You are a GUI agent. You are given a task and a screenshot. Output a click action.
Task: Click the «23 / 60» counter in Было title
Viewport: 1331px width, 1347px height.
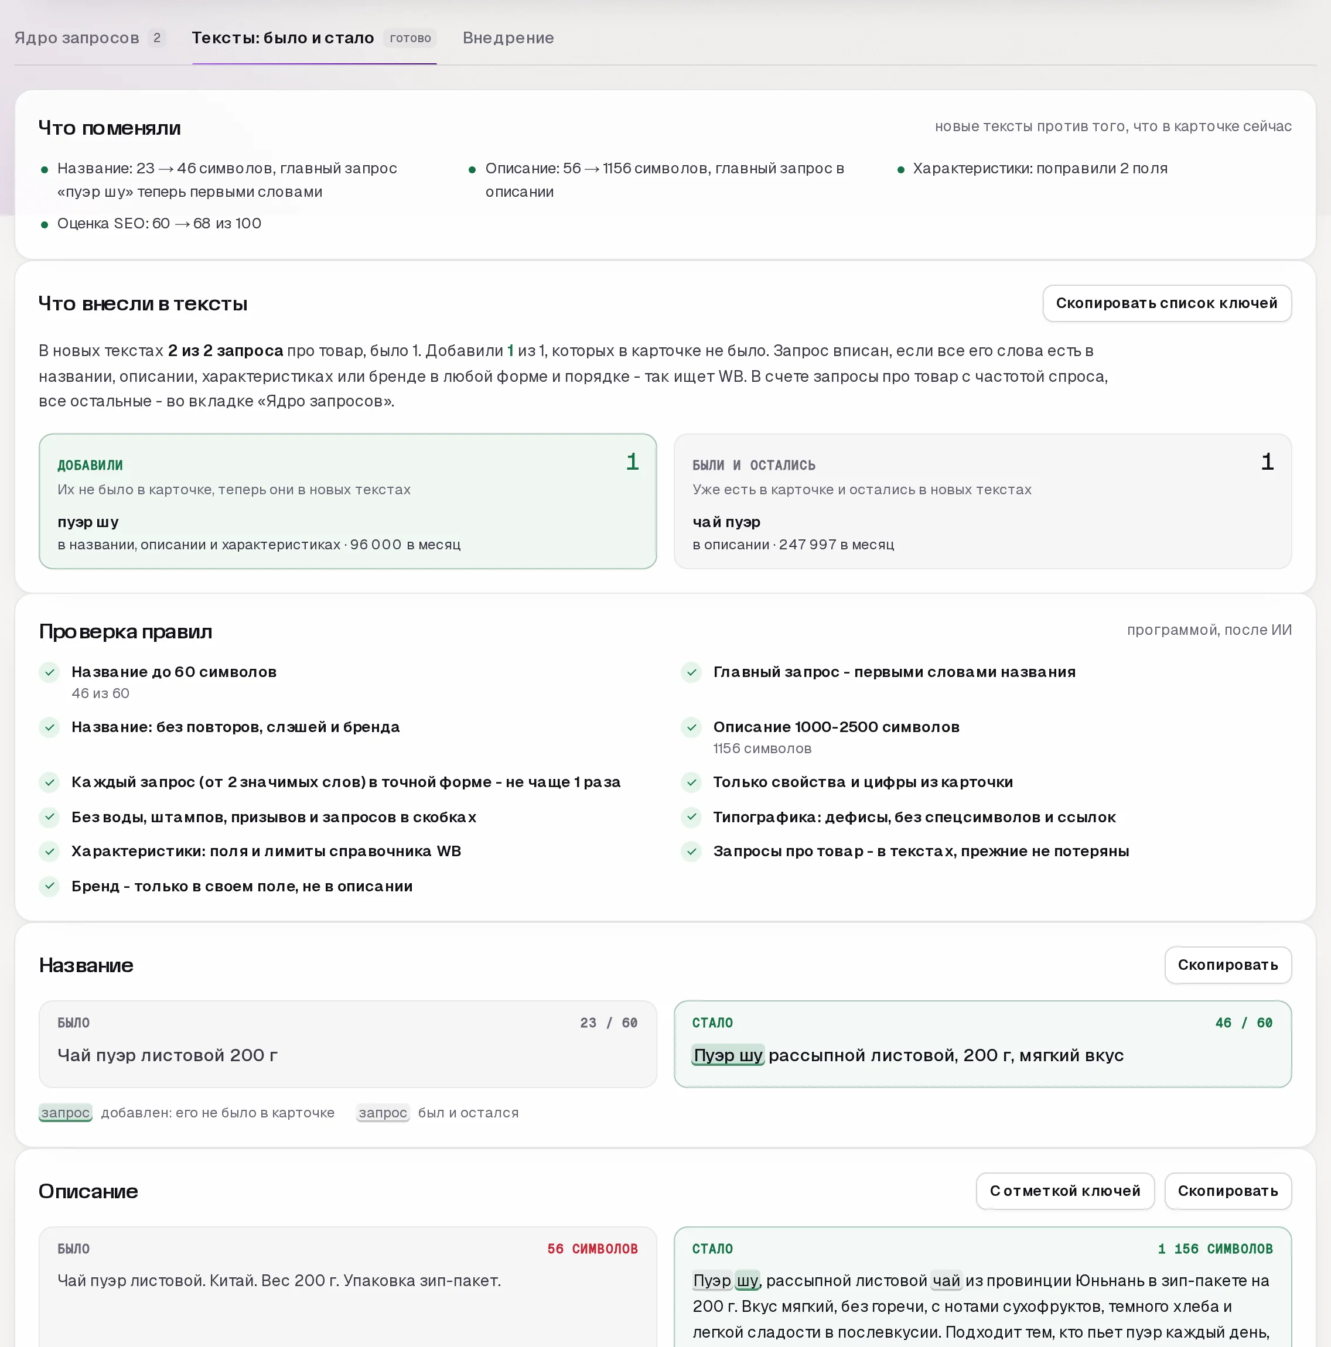click(609, 1023)
